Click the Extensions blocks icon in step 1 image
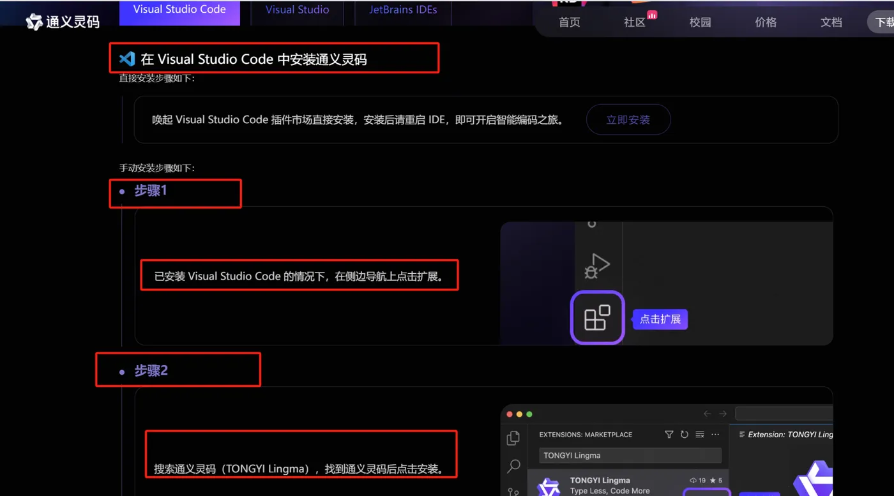 tap(597, 317)
